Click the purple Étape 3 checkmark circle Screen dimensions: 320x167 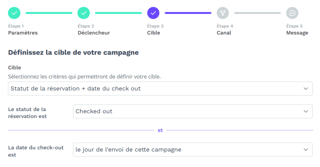click(153, 13)
